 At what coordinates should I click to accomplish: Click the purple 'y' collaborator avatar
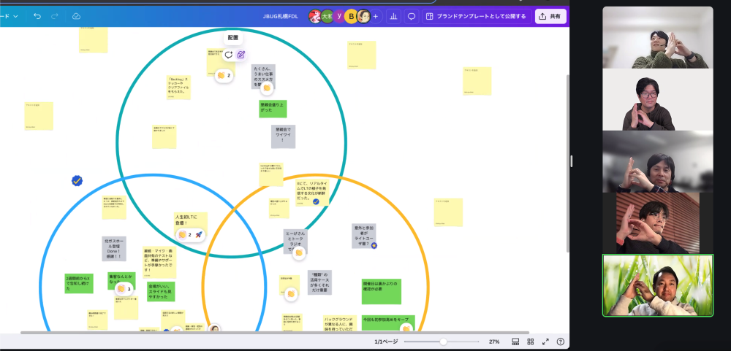pos(339,16)
